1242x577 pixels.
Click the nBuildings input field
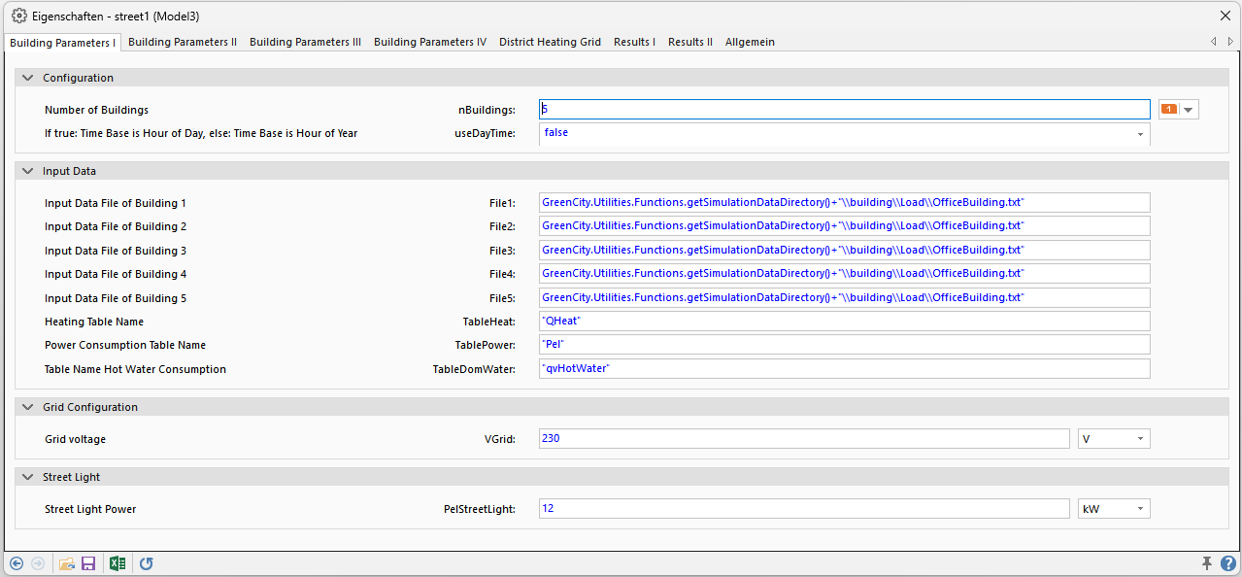pyautogui.click(x=845, y=110)
